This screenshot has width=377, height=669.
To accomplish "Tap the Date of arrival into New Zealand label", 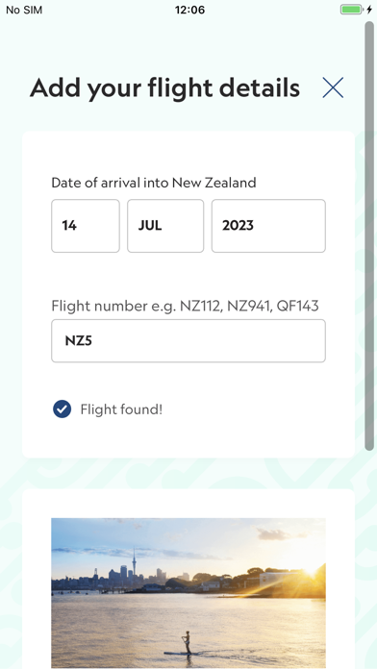I will click(x=154, y=183).
